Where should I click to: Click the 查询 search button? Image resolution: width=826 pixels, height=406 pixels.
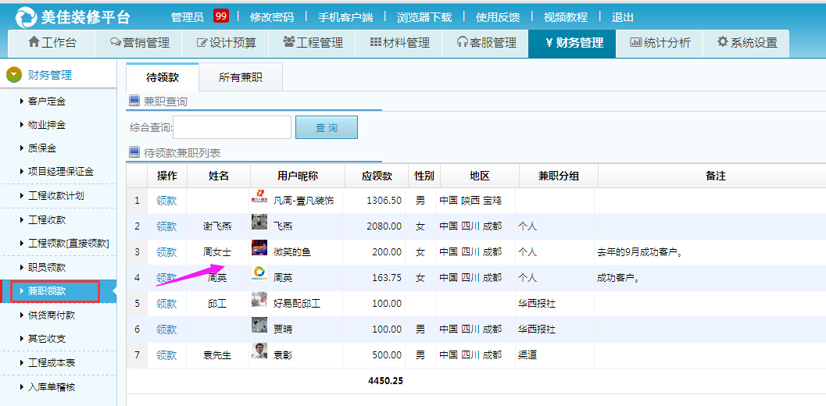click(326, 127)
